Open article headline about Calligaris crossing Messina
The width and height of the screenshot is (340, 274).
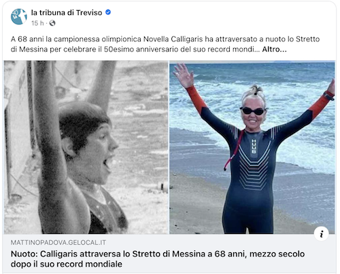pos(158,259)
